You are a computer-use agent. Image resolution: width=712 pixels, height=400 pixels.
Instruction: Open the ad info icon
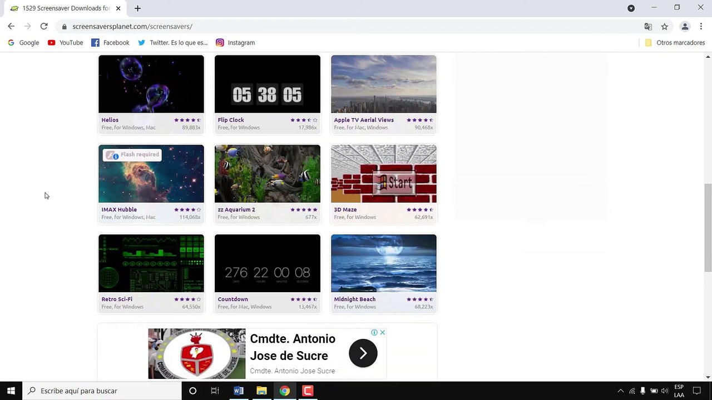click(x=374, y=332)
